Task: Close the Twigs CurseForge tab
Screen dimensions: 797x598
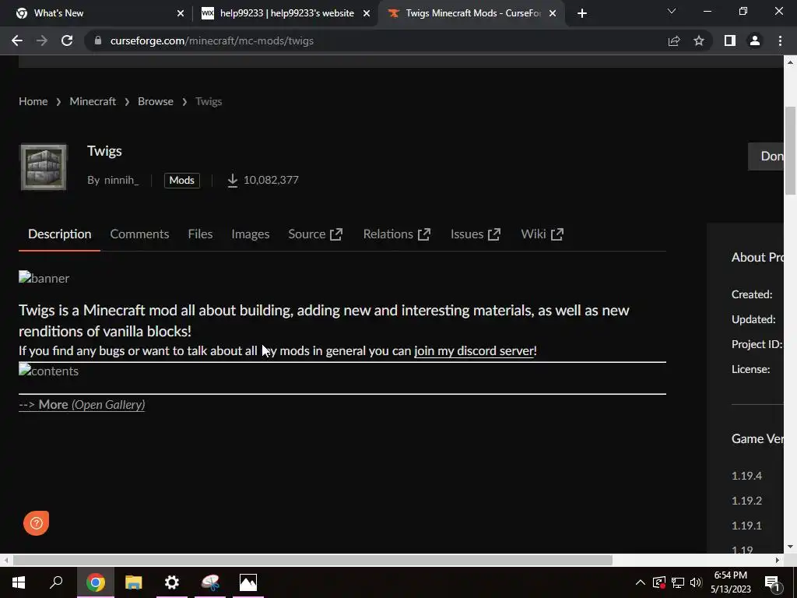Action: (x=553, y=13)
